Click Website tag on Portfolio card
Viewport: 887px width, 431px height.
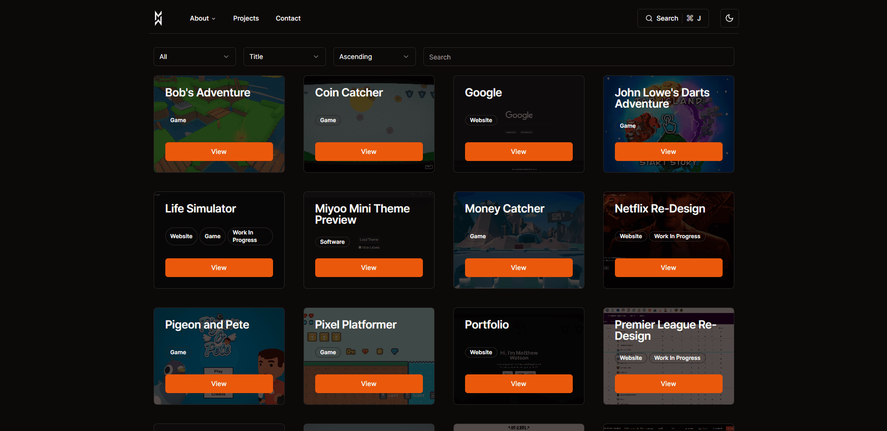(x=481, y=352)
